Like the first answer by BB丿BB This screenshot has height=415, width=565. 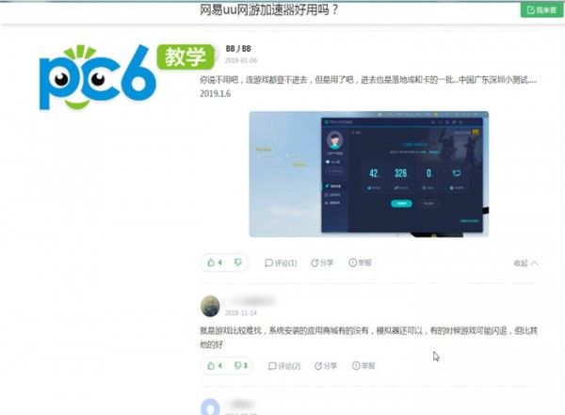(x=215, y=263)
